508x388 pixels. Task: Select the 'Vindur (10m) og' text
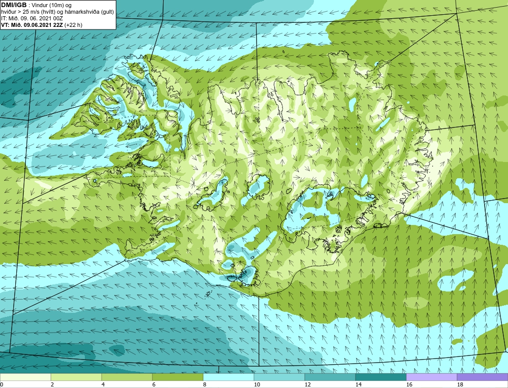(52, 6)
